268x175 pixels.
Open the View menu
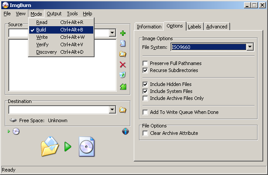point(20,14)
